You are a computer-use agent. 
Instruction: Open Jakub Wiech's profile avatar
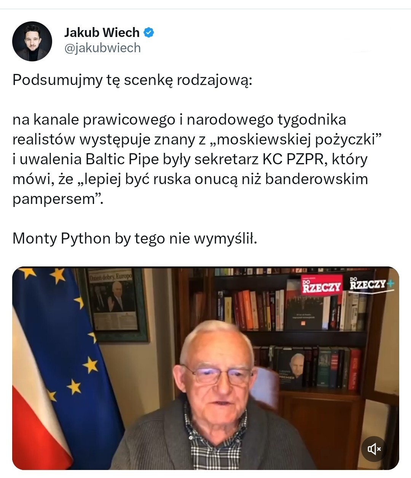point(32,41)
